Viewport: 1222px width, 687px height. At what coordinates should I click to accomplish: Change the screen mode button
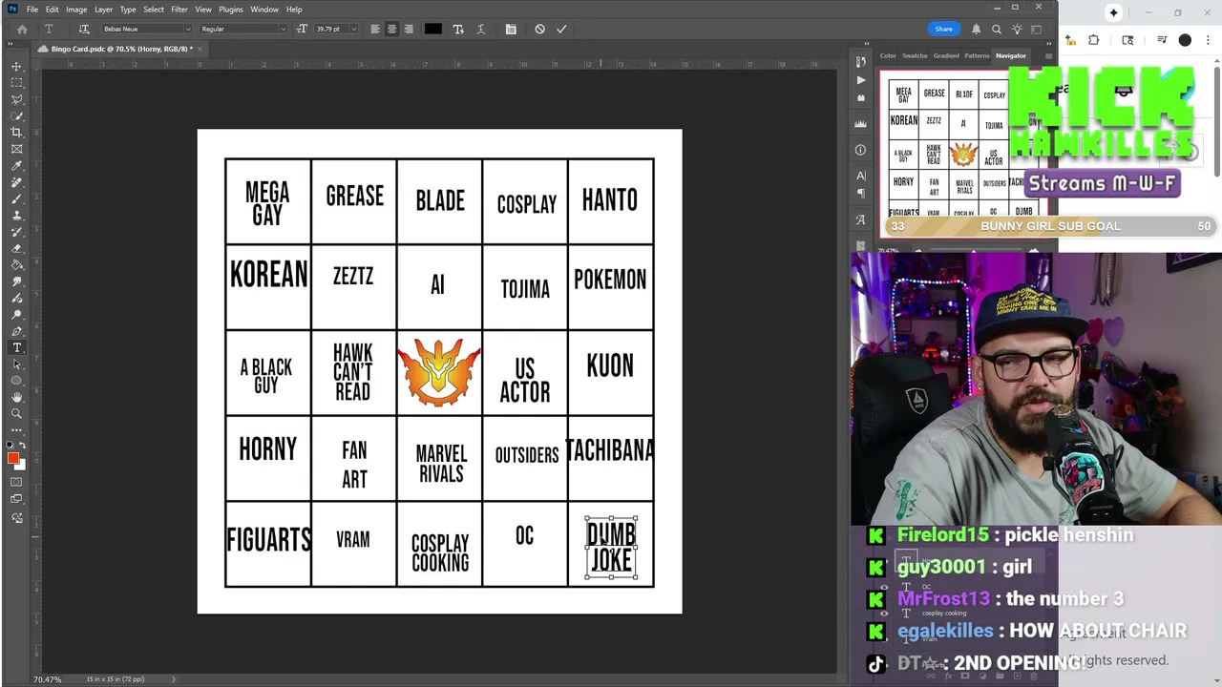(x=17, y=499)
